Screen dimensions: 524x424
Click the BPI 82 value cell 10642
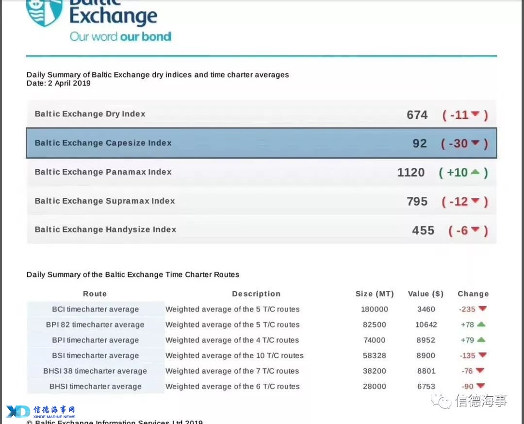pyautogui.click(x=426, y=325)
